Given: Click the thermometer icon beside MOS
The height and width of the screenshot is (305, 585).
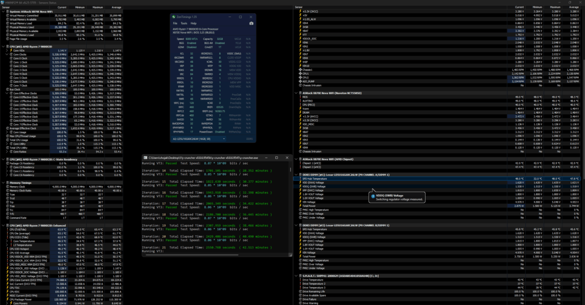Looking at the screenshot, I should [x=300, y=97].
